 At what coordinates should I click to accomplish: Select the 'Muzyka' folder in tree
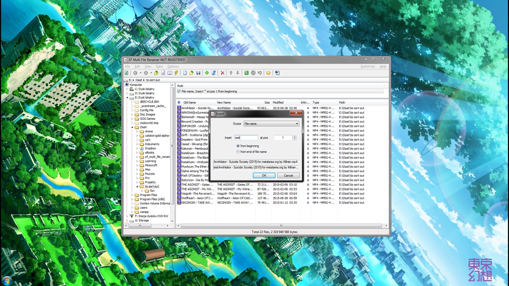[x=150, y=174]
